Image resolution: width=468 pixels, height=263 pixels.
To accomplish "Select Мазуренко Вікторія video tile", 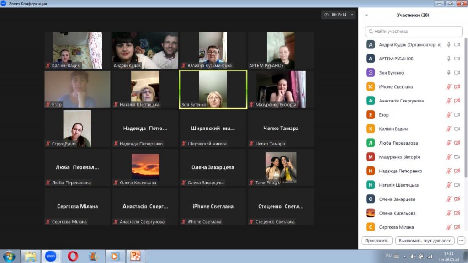I will (281, 89).
